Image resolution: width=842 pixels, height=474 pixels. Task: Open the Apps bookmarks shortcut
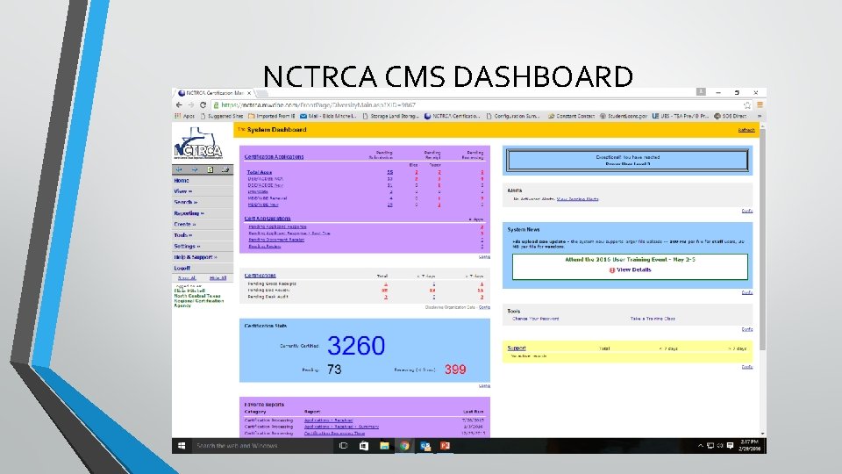[x=185, y=116]
